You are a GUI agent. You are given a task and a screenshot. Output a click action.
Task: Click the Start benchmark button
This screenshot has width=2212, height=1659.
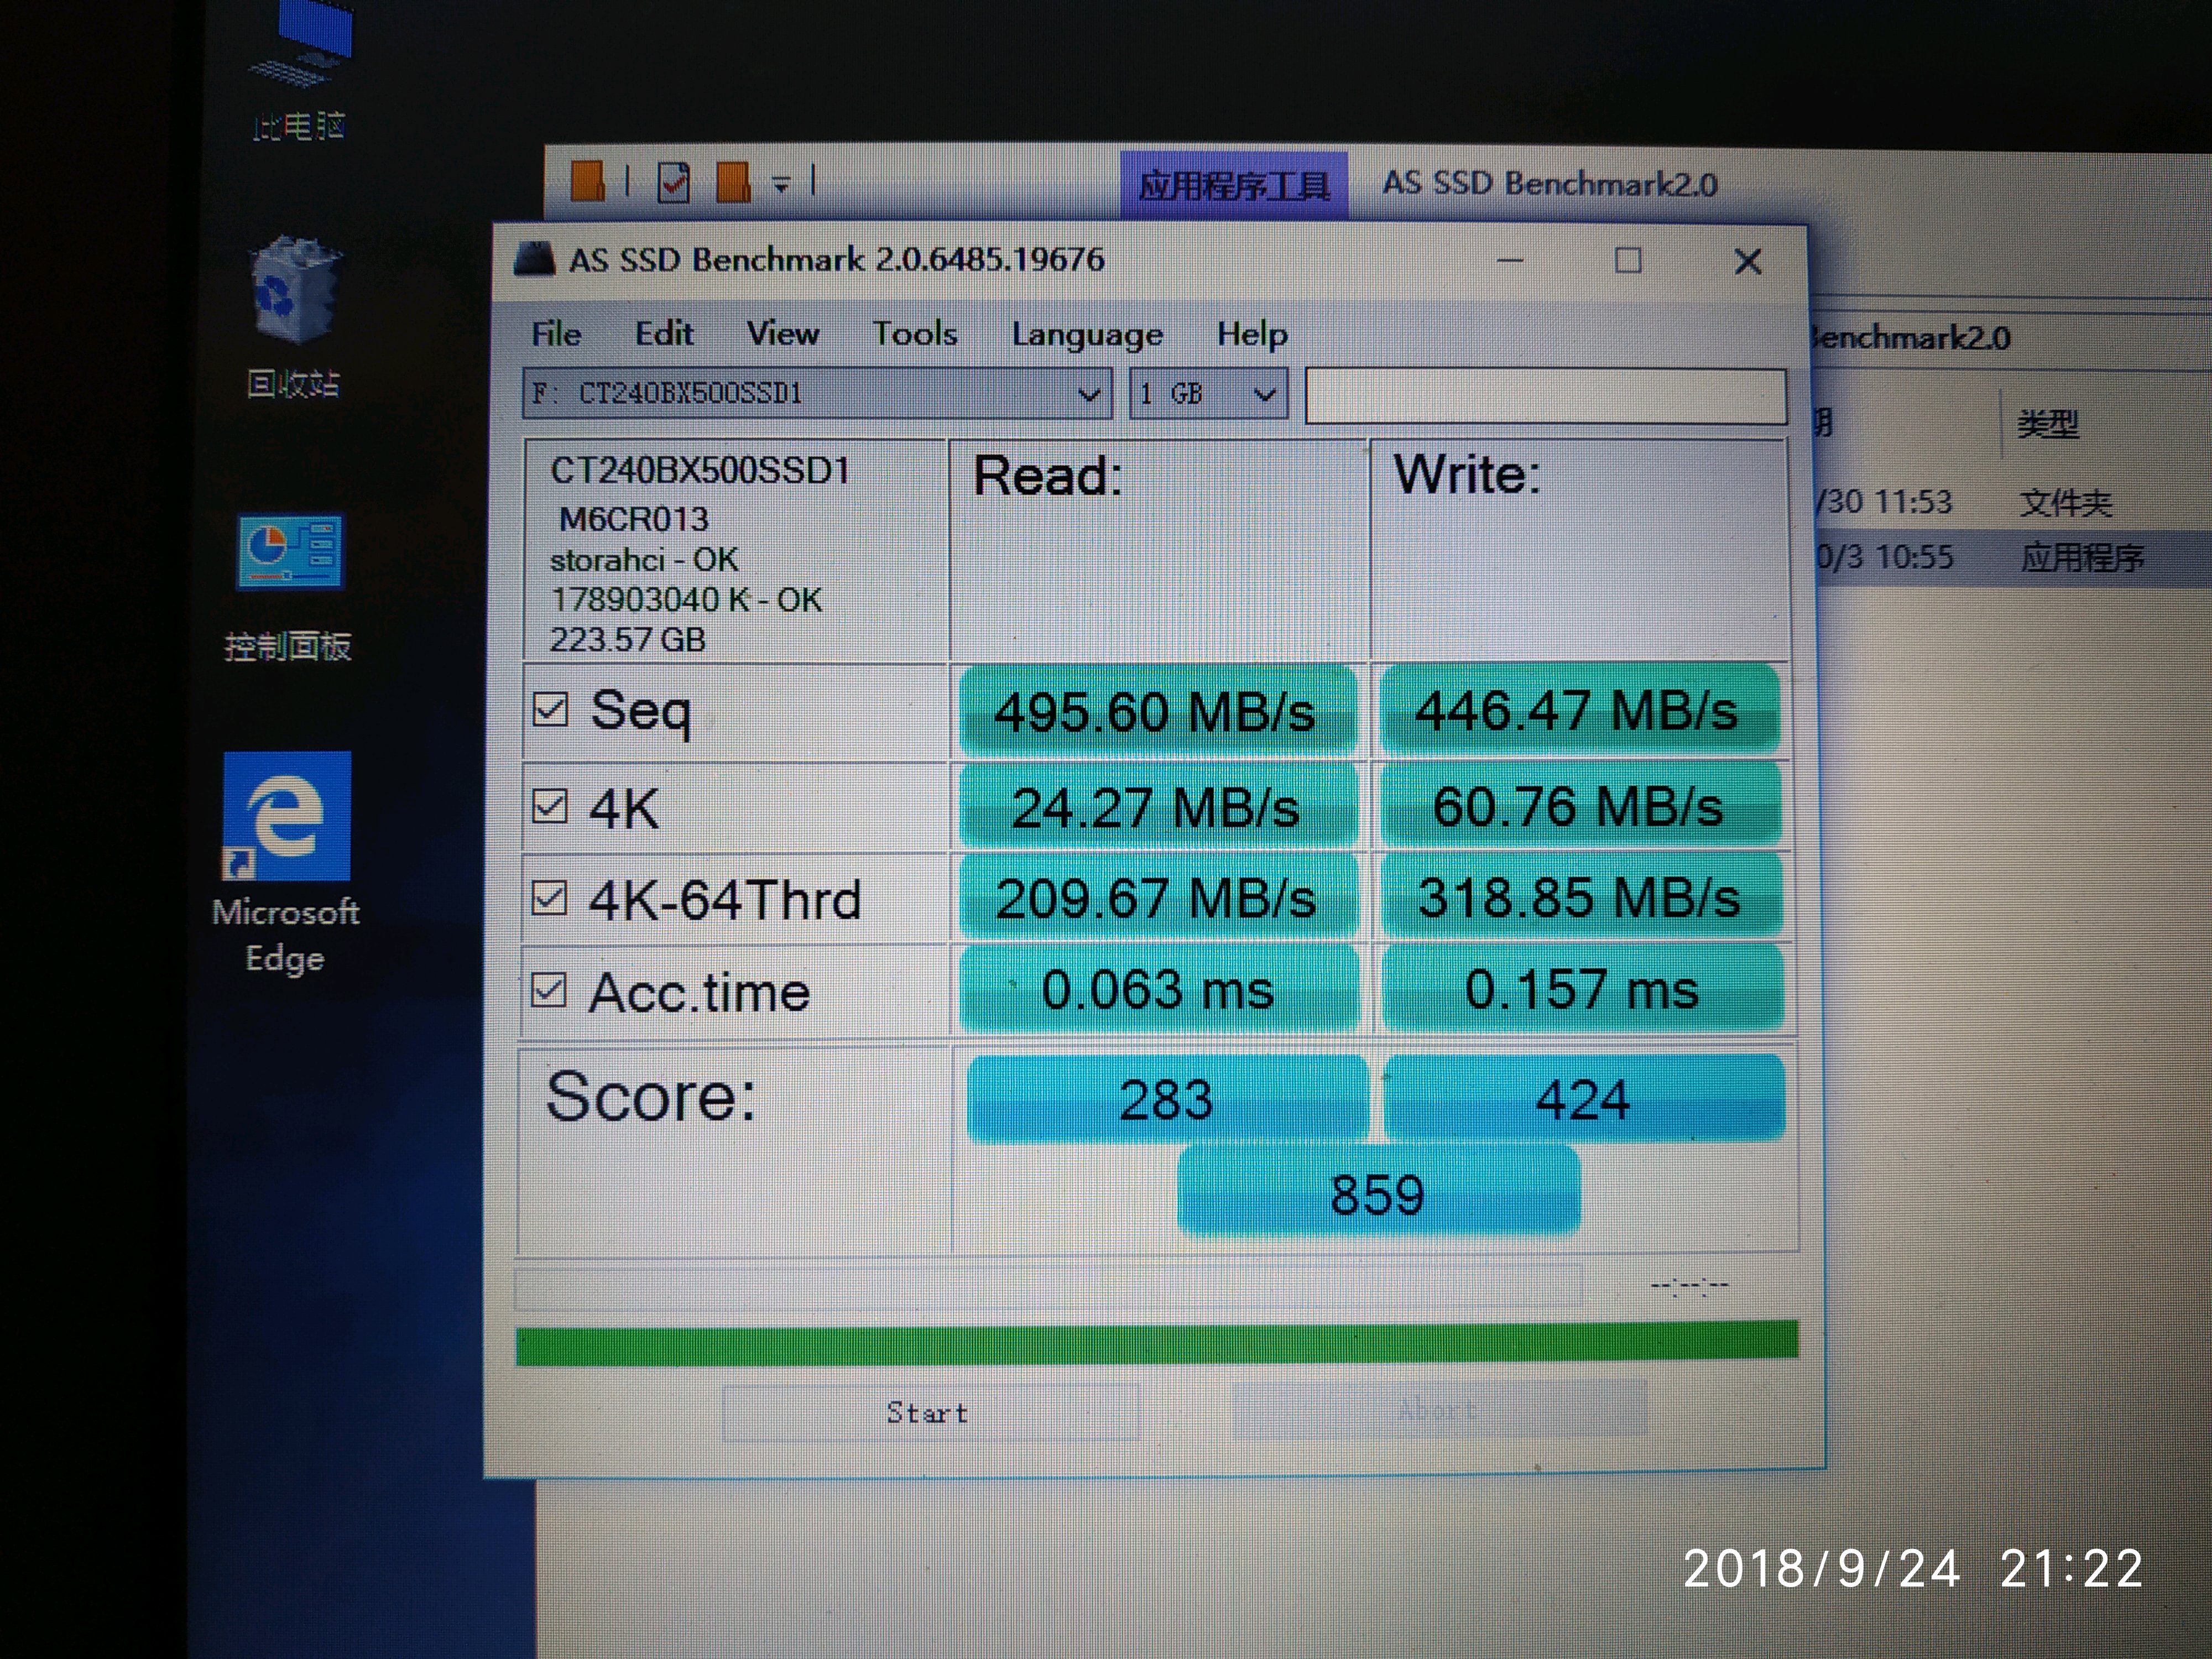930,1412
